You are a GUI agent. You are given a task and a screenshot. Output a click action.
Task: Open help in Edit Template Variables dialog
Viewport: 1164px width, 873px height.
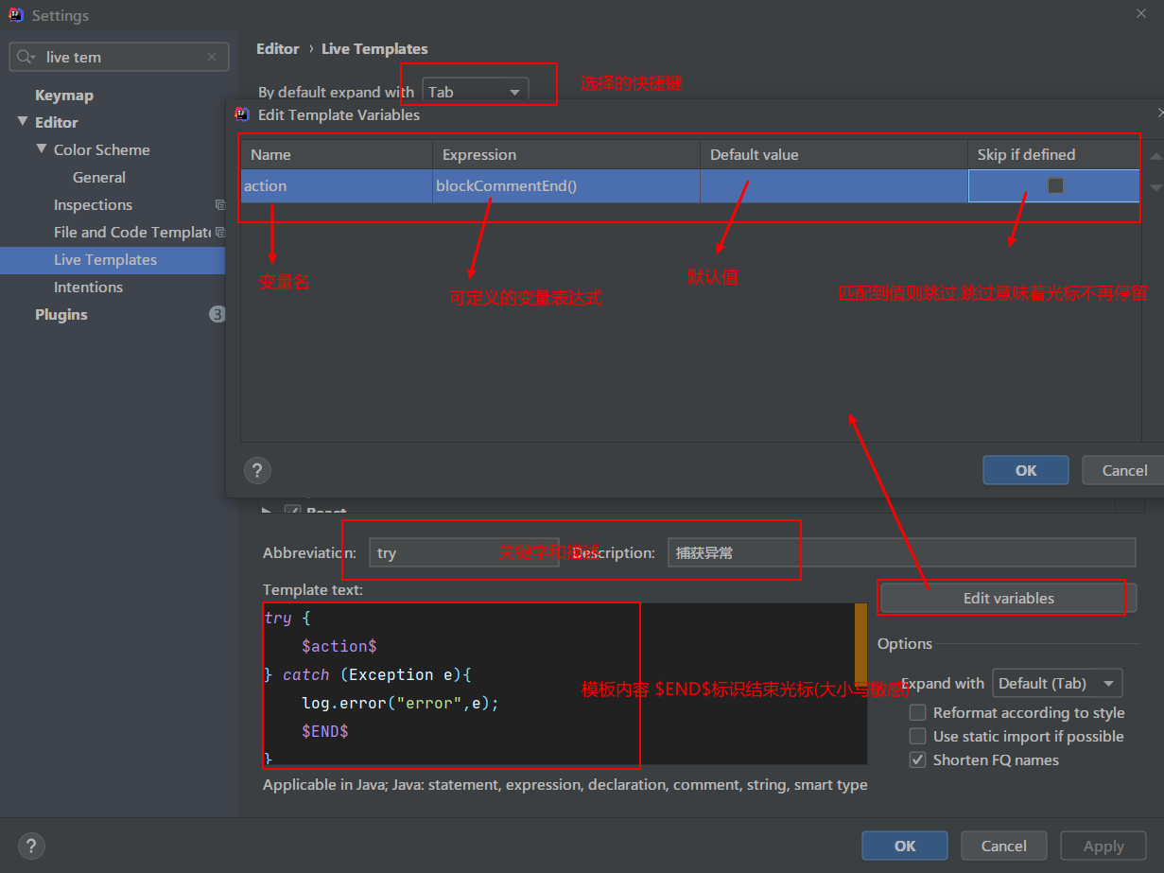click(x=257, y=470)
